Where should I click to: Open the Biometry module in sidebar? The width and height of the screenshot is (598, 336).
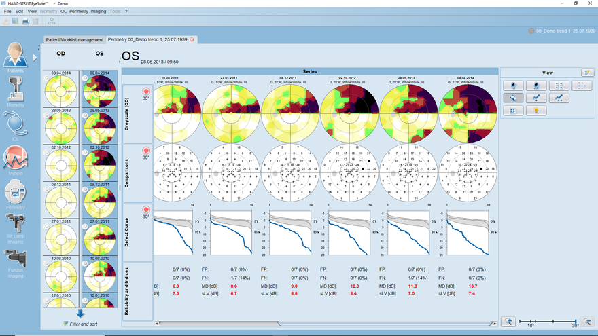pos(16,91)
